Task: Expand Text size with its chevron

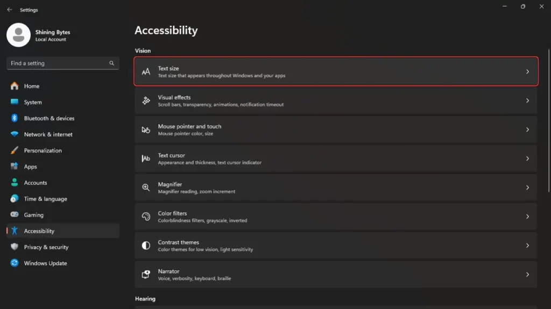Action: (x=527, y=71)
